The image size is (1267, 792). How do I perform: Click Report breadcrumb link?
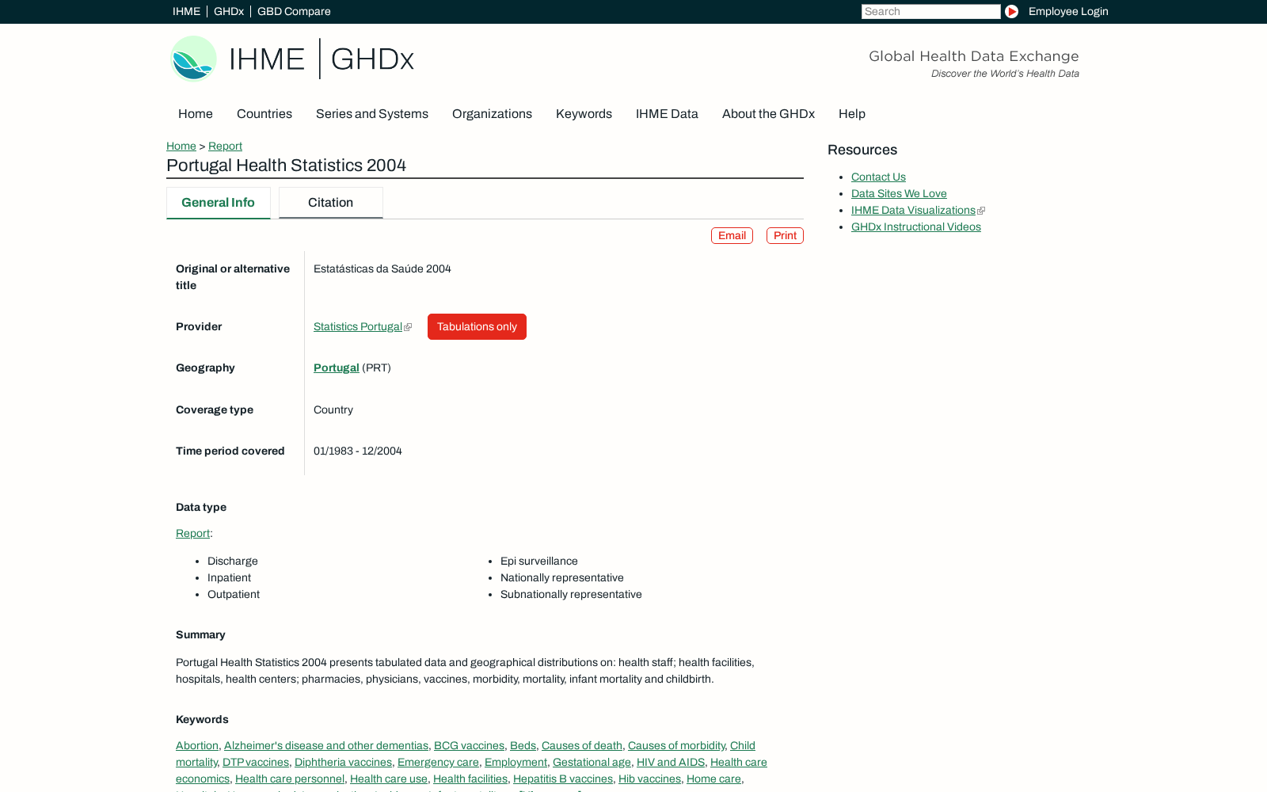[225, 146]
